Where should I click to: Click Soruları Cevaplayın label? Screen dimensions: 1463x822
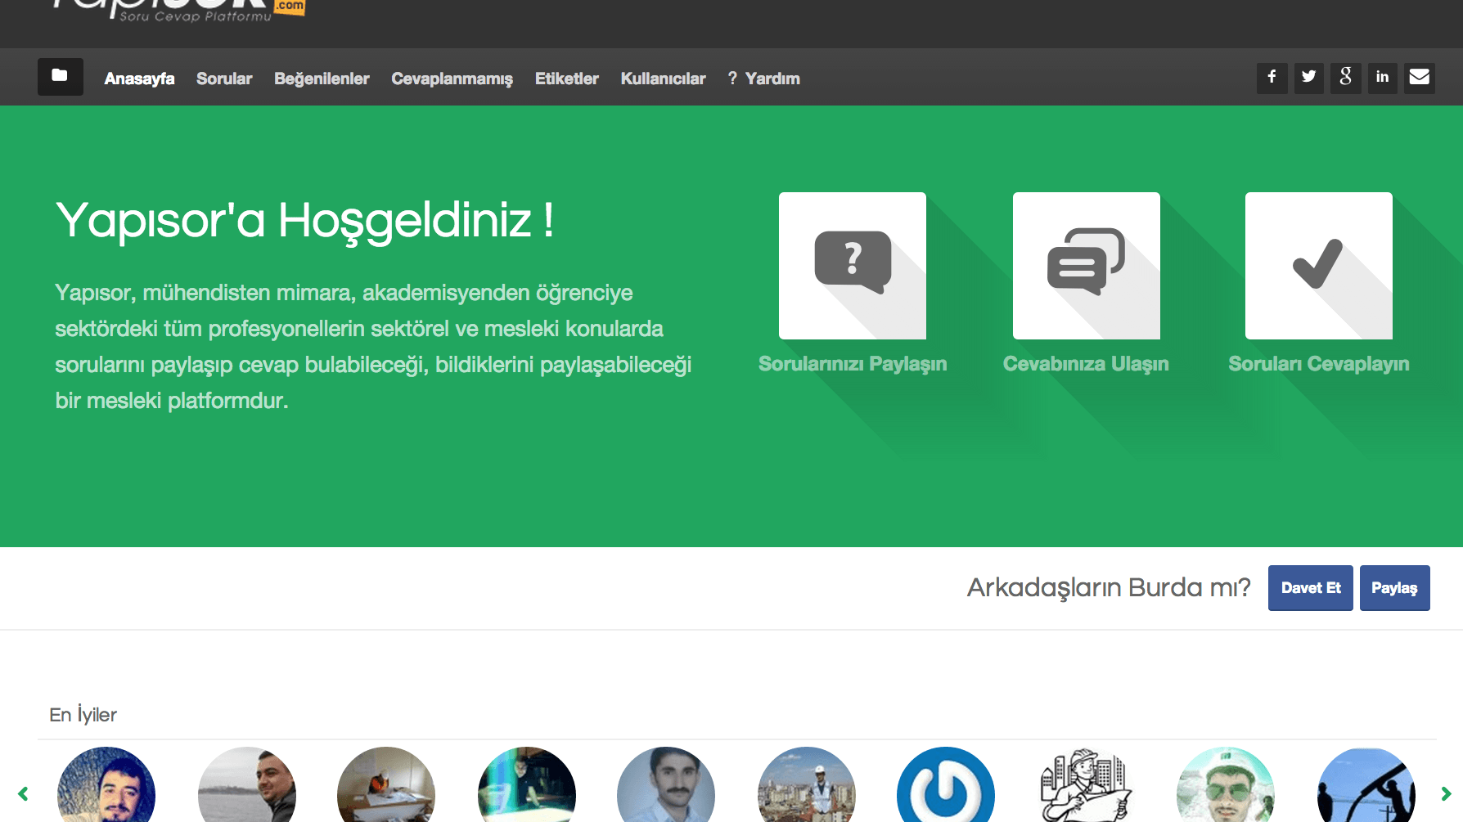tap(1319, 364)
